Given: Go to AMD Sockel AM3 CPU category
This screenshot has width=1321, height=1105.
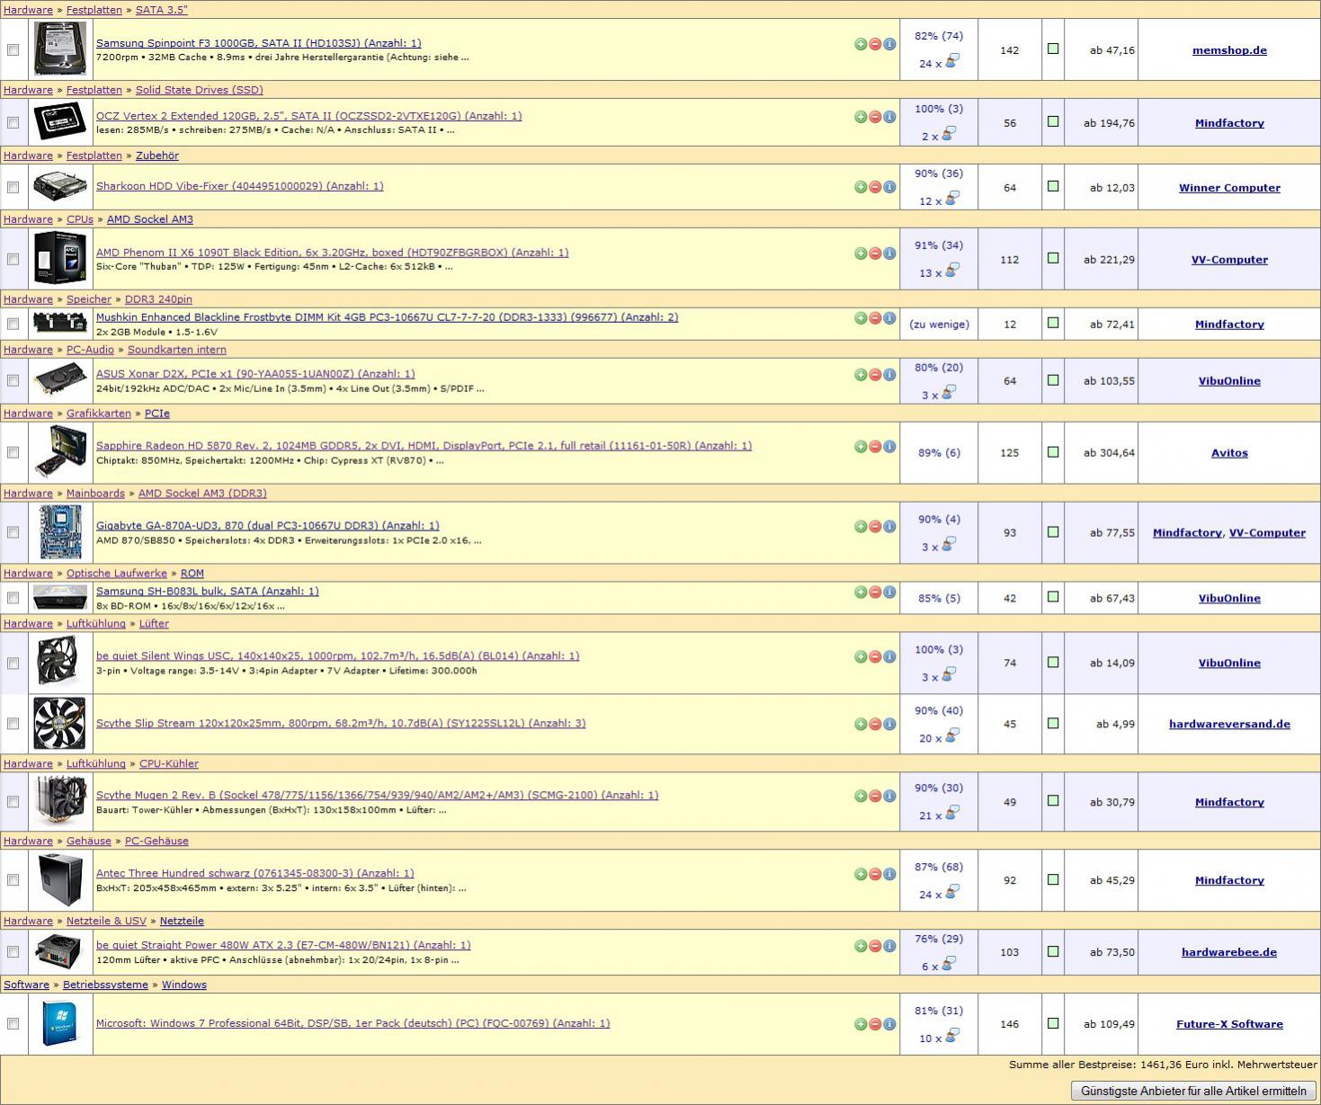Looking at the screenshot, I should 149,219.
